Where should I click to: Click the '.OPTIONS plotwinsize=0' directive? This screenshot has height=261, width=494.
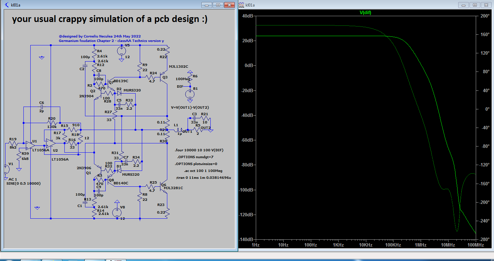(196, 164)
